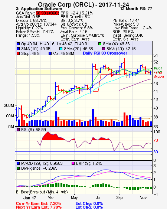
Task: Click 'Instit. Selling:0.46' text
Action: (128, 36)
